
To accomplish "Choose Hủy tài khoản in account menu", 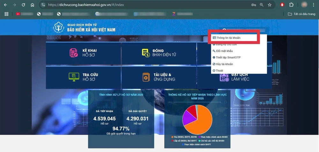I will click(224, 64).
